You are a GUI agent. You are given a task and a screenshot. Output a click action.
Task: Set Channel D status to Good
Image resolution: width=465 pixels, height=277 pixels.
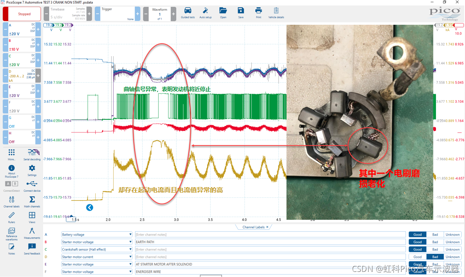pos(418,257)
